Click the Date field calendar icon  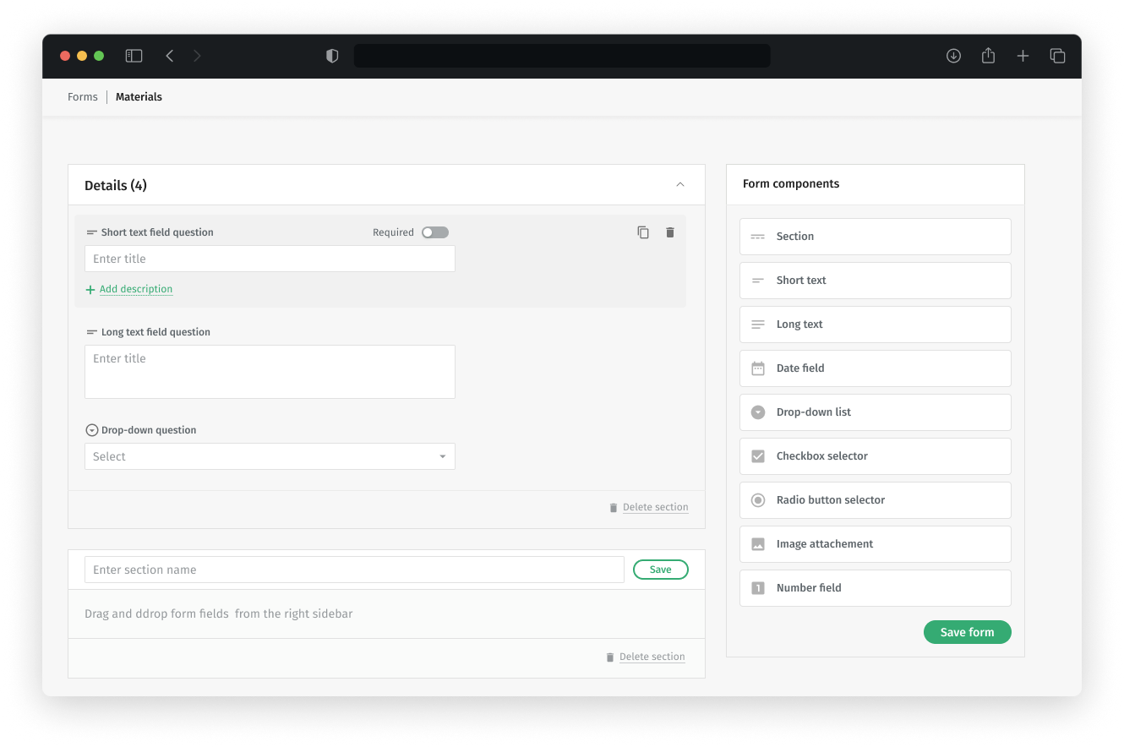(x=758, y=368)
